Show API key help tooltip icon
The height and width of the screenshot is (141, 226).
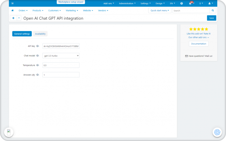(37, 46)
